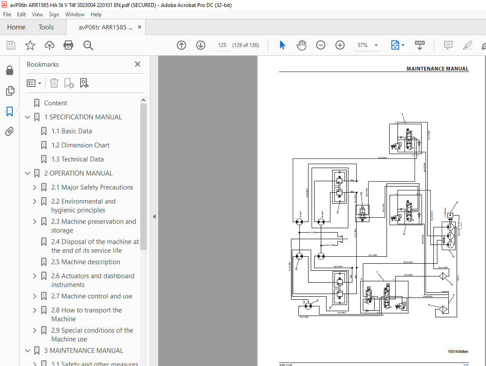
Task: Close the Bookmarks panel
Action: 138,64
